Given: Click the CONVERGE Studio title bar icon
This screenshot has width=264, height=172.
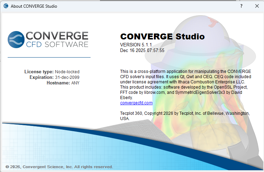Looking at the screenshot, I should tap(6, 6).
